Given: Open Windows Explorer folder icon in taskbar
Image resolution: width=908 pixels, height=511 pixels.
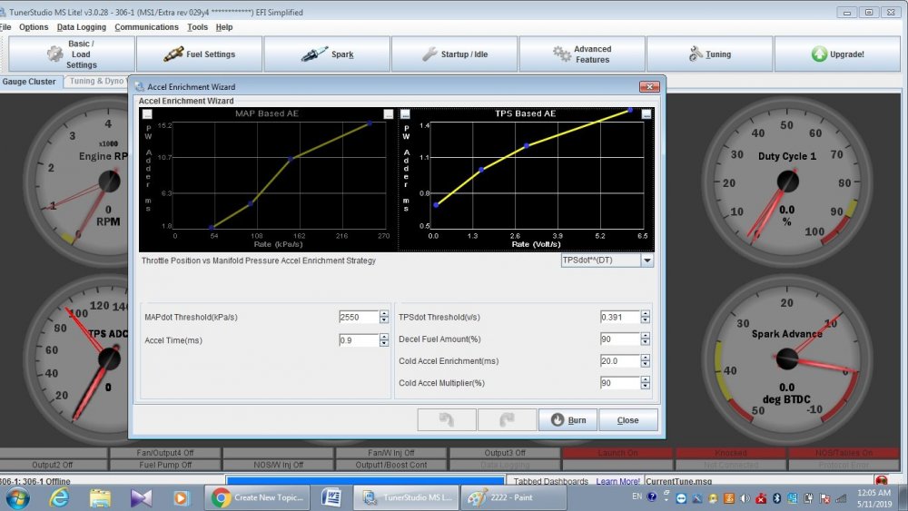Looking at the screenshot, I should [100, 497].
